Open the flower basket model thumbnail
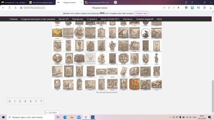 tap(112, 45)
